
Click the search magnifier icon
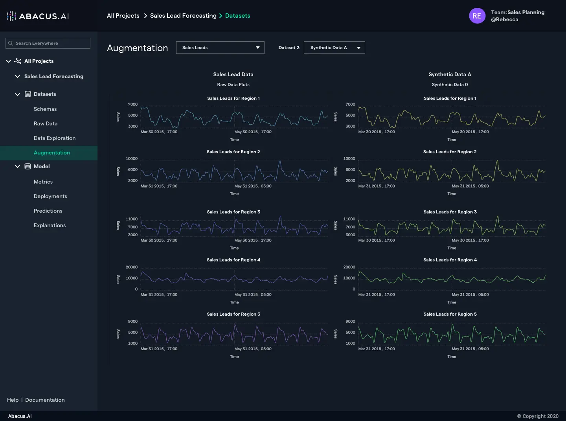click(x=11, y=43)
